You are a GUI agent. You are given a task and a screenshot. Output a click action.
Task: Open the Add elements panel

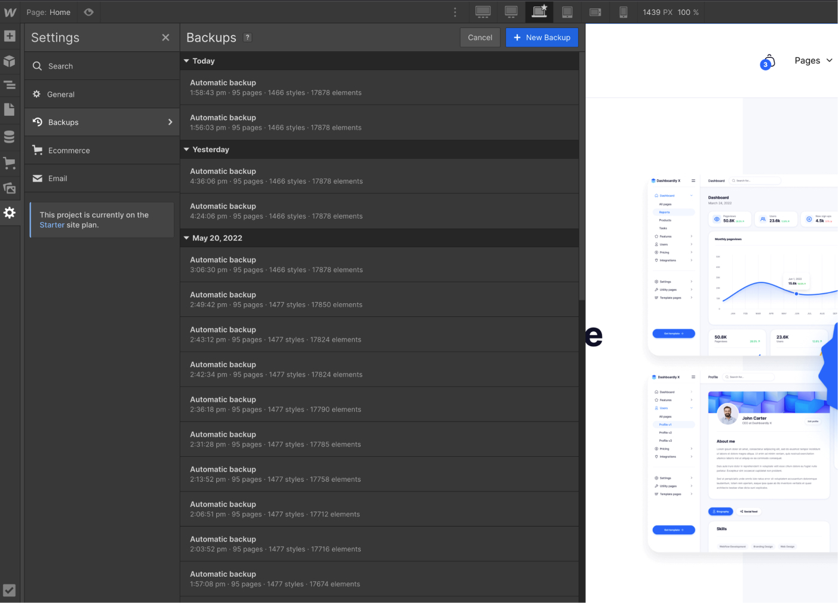point(10,36)
